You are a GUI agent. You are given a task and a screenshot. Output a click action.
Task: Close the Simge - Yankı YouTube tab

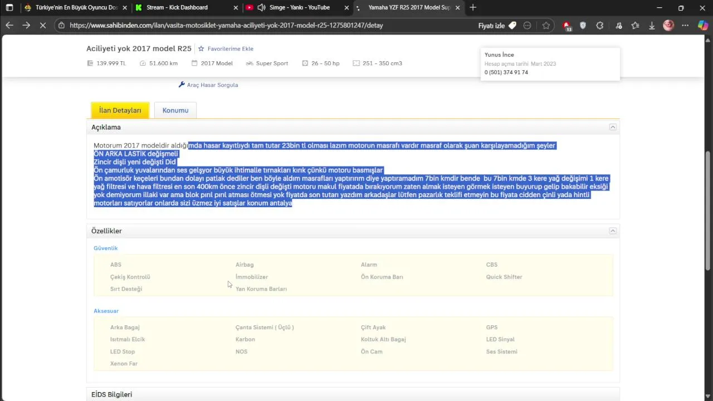pyautogui.click(x=347, y=7)
